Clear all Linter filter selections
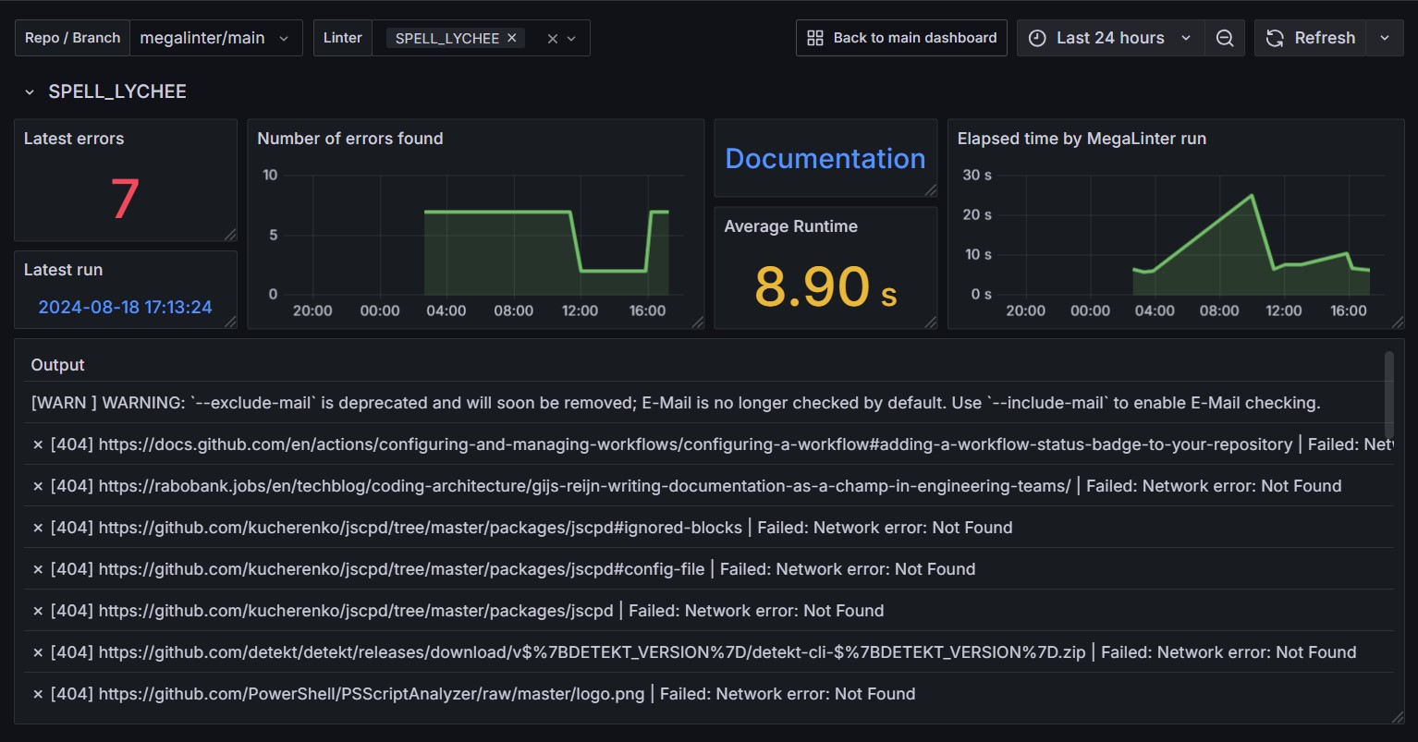This screenshot has height=742, width=1418. click(x=553, y=39)
